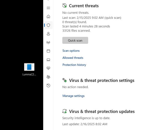Open Account protection person icon
Viewport: 157px width, 130px height.
(48, 34)
